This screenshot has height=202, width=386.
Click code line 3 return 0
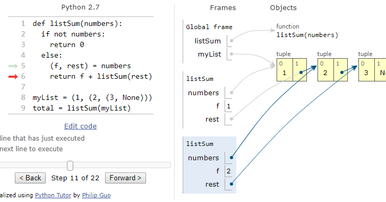tap(67, 44)
